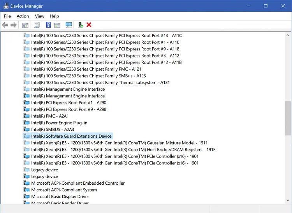
Task: Open the Action menu
Action: (23, 16)
